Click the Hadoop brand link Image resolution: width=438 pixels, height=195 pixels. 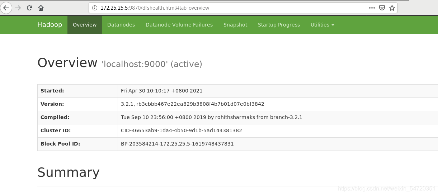tap(50, 25)
